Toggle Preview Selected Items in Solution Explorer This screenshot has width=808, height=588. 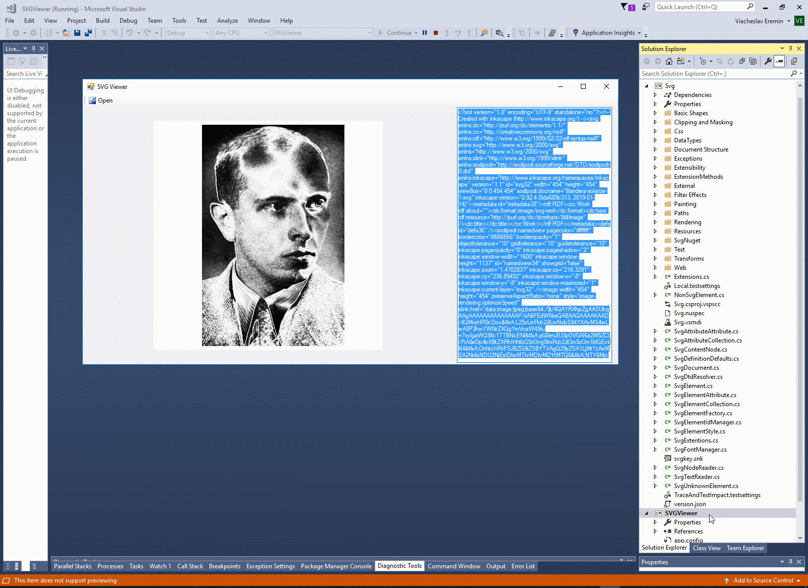pos(779,61)
